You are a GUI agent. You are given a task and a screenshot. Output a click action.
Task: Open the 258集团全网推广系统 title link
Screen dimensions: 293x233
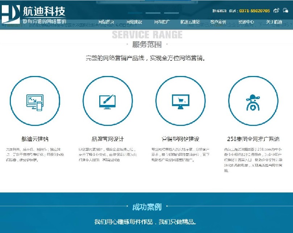[253, 139]
